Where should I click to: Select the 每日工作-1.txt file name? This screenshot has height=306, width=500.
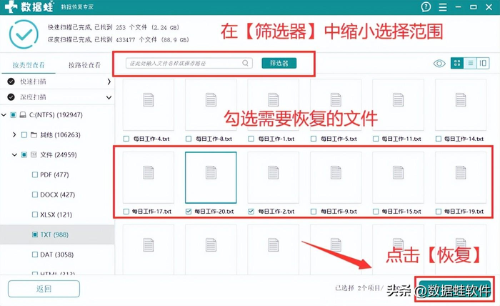[x=276, y=139]
